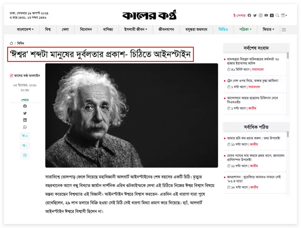Open the Instagram icon in the header
This screenshot has width=301, height=228.
260,15
